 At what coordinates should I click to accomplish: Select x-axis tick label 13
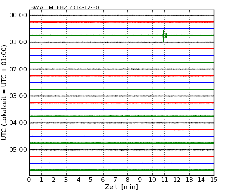[189, 180]
